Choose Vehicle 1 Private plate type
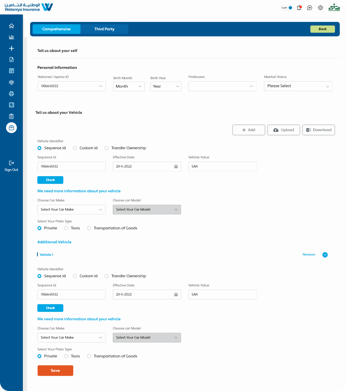The height and width of the screenshot is (391, 347). click(x=39, y=356)
